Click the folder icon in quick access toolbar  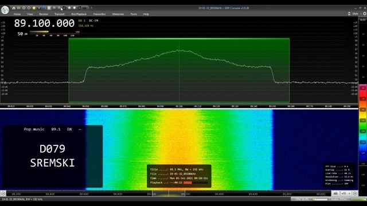(19, 8)
